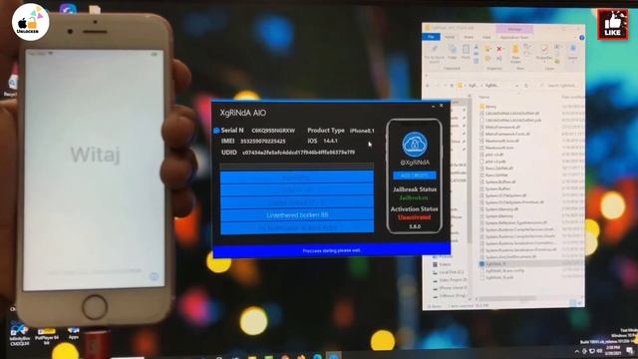Click the Apps desktop shortcut icon

pos(74,333)
